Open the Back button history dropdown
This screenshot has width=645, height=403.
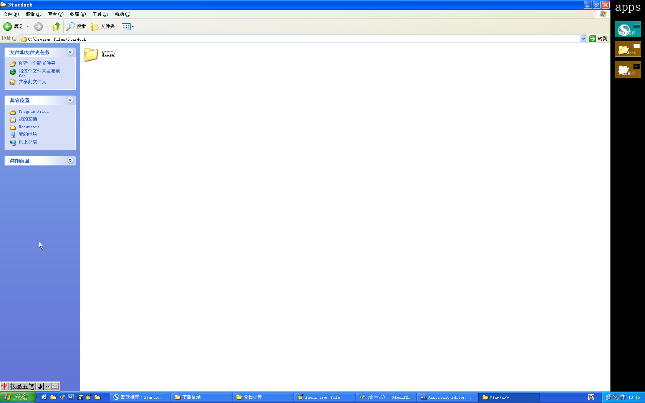coord(28,26)
